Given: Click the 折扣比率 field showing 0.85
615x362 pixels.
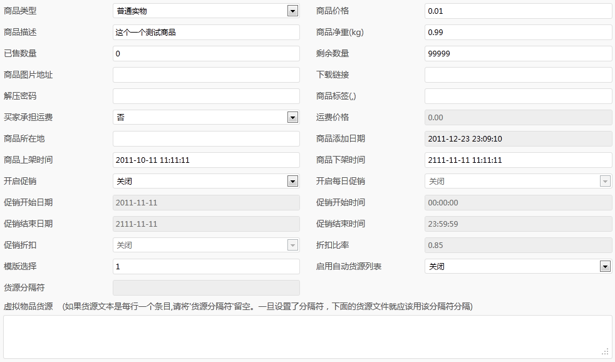Looking at the screenshot, I should [518, 245].
